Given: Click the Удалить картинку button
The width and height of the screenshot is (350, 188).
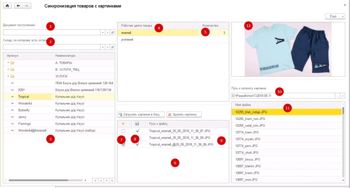Looking at the screenshot, I should (184, 114).
